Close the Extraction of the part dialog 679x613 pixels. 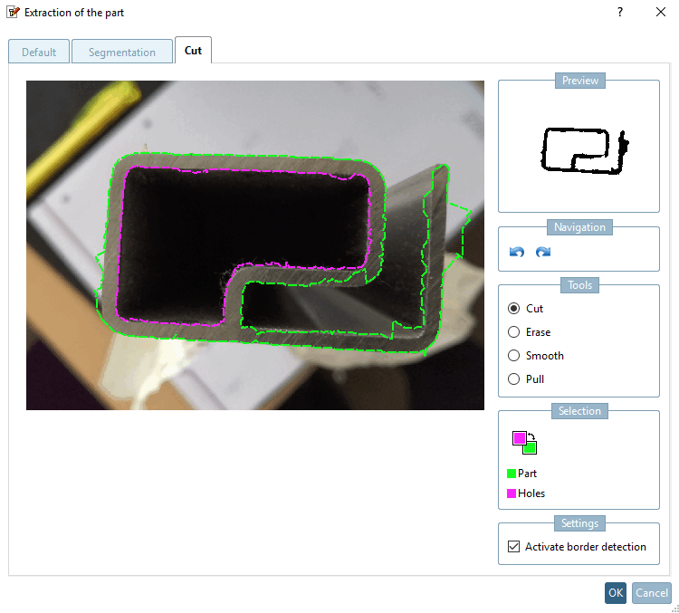[660, 12]
